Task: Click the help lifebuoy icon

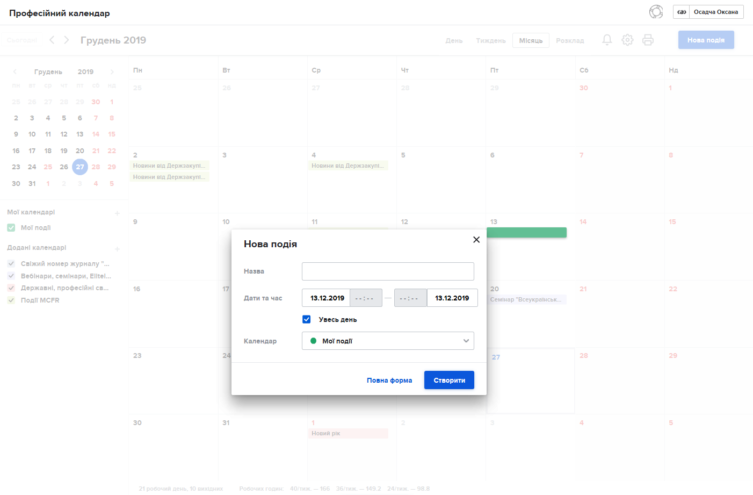Action: (656, 12)
